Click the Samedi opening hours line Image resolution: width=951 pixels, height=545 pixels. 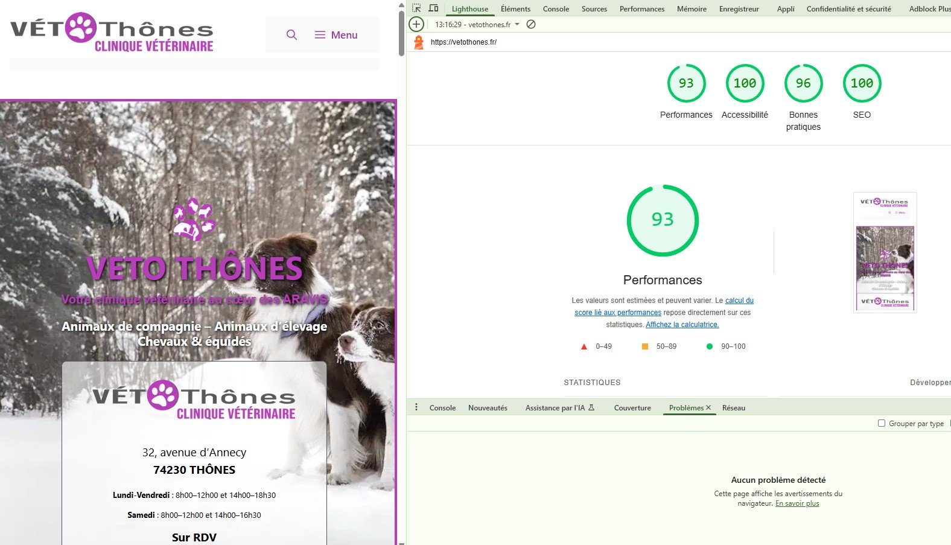[194, 515]
